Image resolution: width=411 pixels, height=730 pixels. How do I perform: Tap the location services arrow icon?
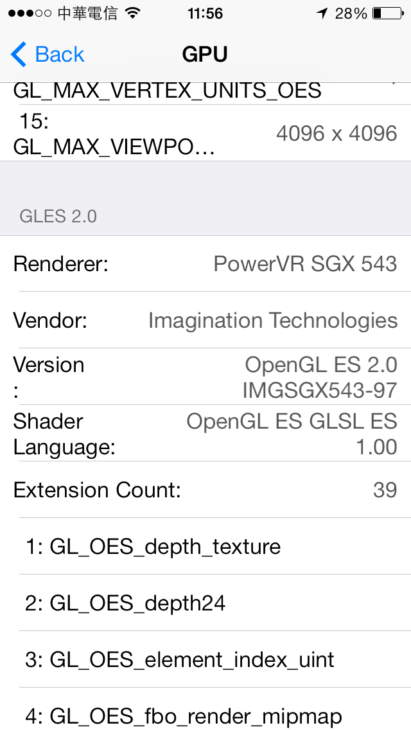322,13
